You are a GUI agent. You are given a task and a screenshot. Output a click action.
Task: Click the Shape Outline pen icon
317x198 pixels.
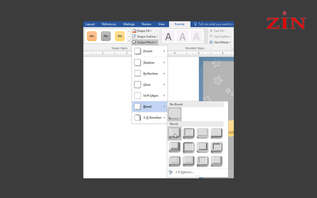point(134,36)
